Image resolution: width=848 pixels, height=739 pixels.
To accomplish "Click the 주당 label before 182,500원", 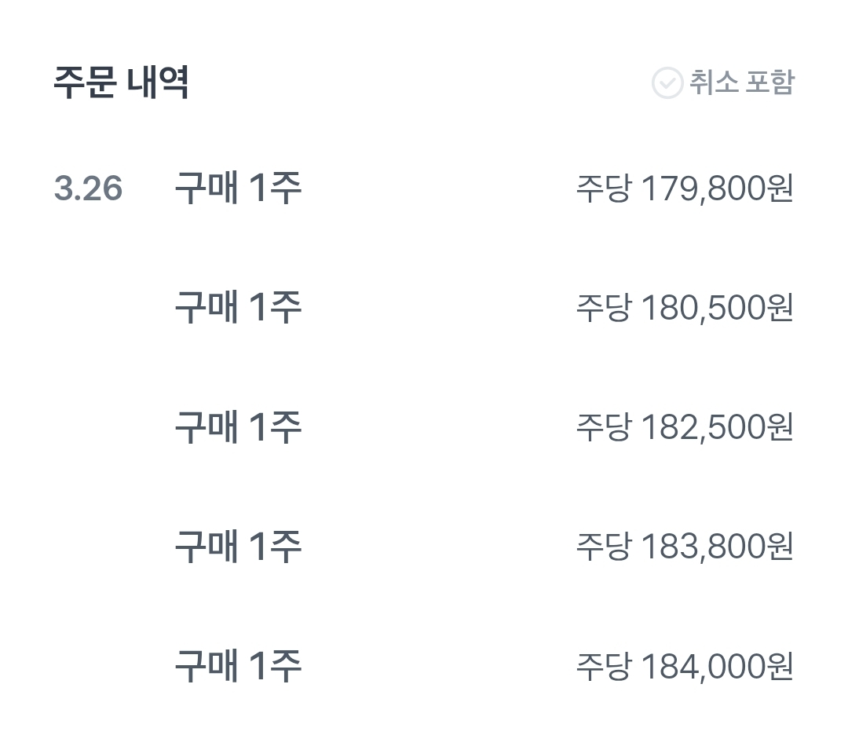I will point(604,427).
